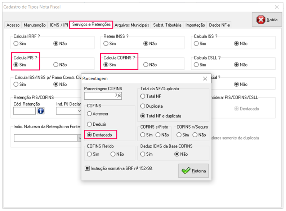The width and height of the screenshot is (286, 211).
Task: Click Retorna button with green checkmark
Action: (x=193, y=171)
